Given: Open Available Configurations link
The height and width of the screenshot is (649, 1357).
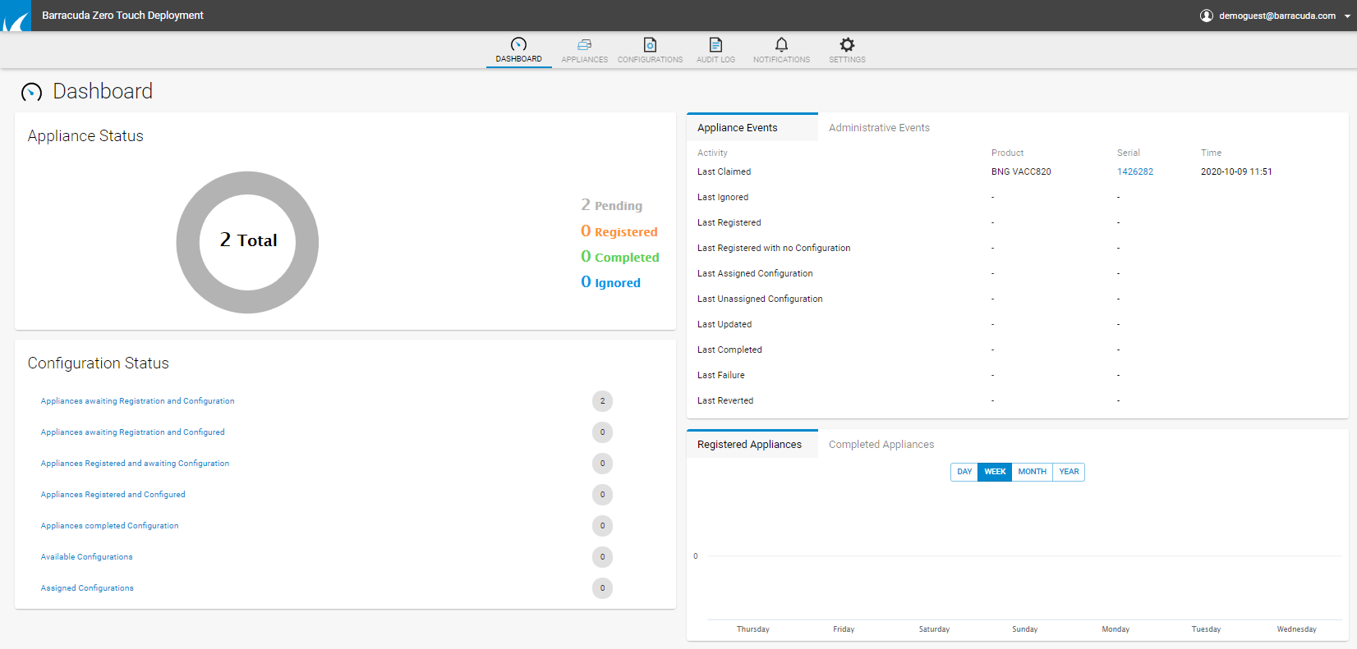Looking at the screenshot, I should tap(86, 557).
